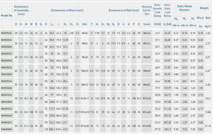Click the '69.07' static load value
This screenshot has width=213, height=134.
(x=167, y=60)
